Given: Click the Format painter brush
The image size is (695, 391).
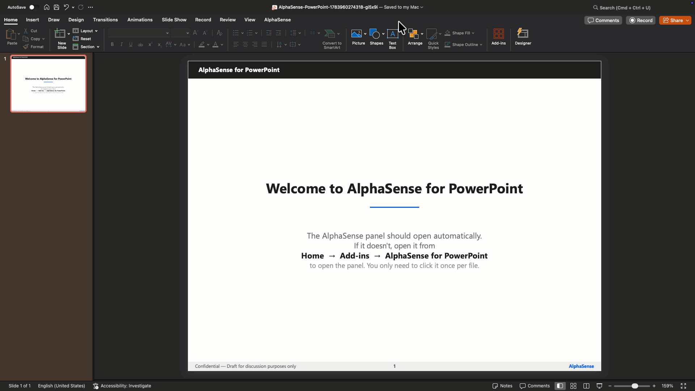Looking at the screenshot, I should pos(33,47).
